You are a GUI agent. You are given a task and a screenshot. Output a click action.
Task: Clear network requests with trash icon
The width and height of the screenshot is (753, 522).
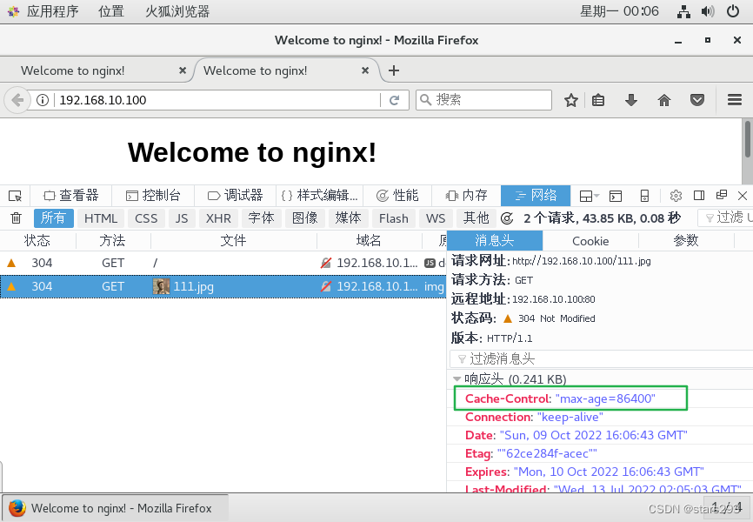point(16,218)
